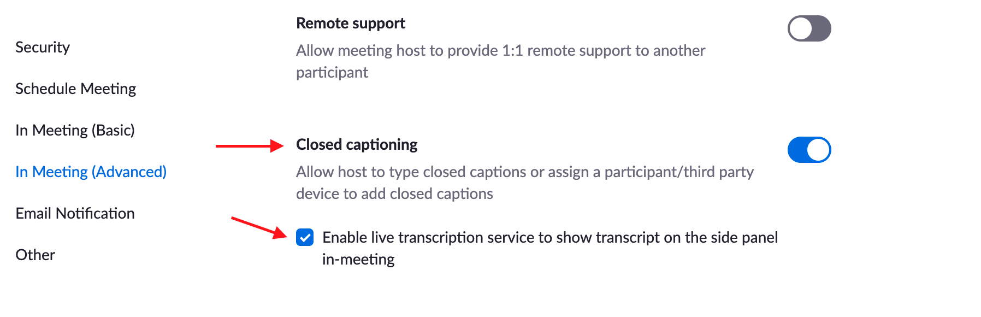This screenshot has width=981, height=317.
Task: Switch the Closed captioning switch off
Action: coord(808,149)
